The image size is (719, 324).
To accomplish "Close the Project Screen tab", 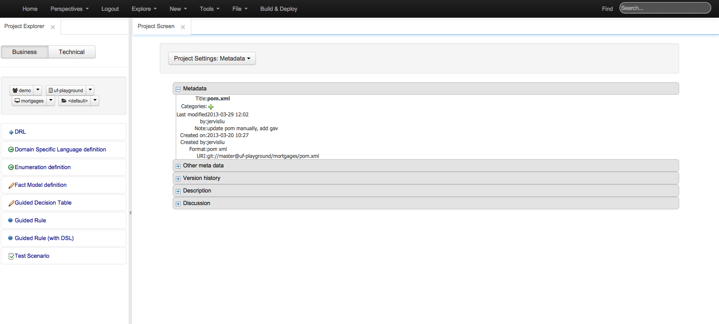I will pyautogui.click(x=183, y=27).
